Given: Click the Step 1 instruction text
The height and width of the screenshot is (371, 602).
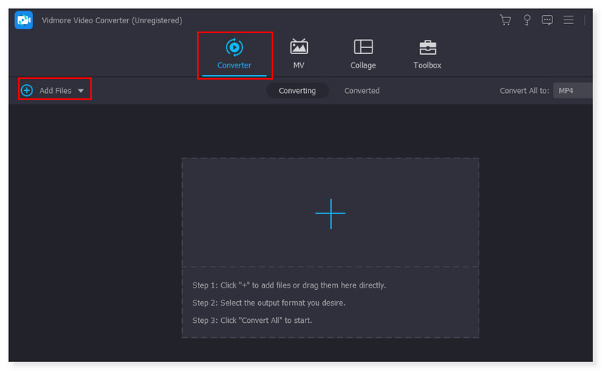Looking at the screenshot, I should 289,285.
